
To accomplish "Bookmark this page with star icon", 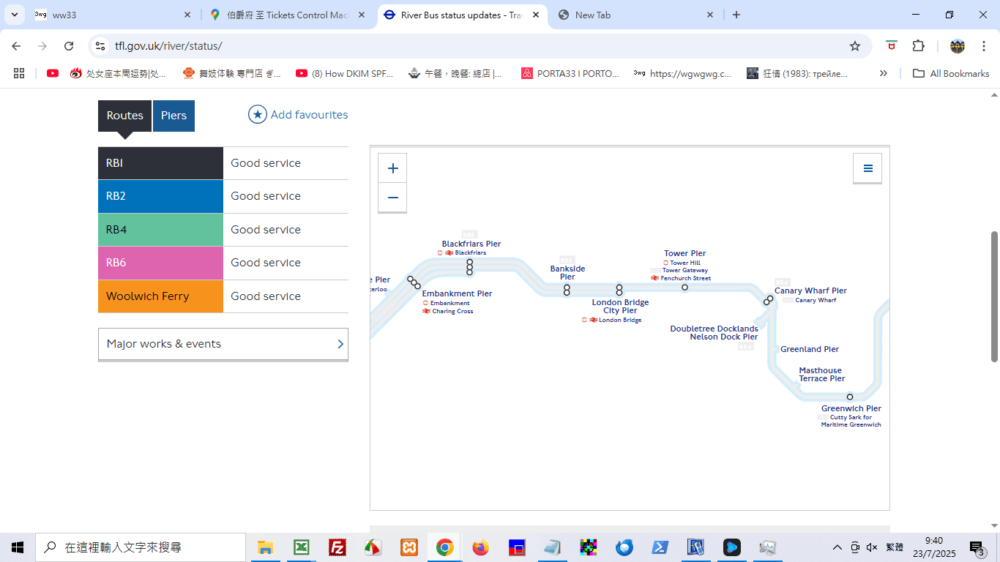I will coord(854,46).
